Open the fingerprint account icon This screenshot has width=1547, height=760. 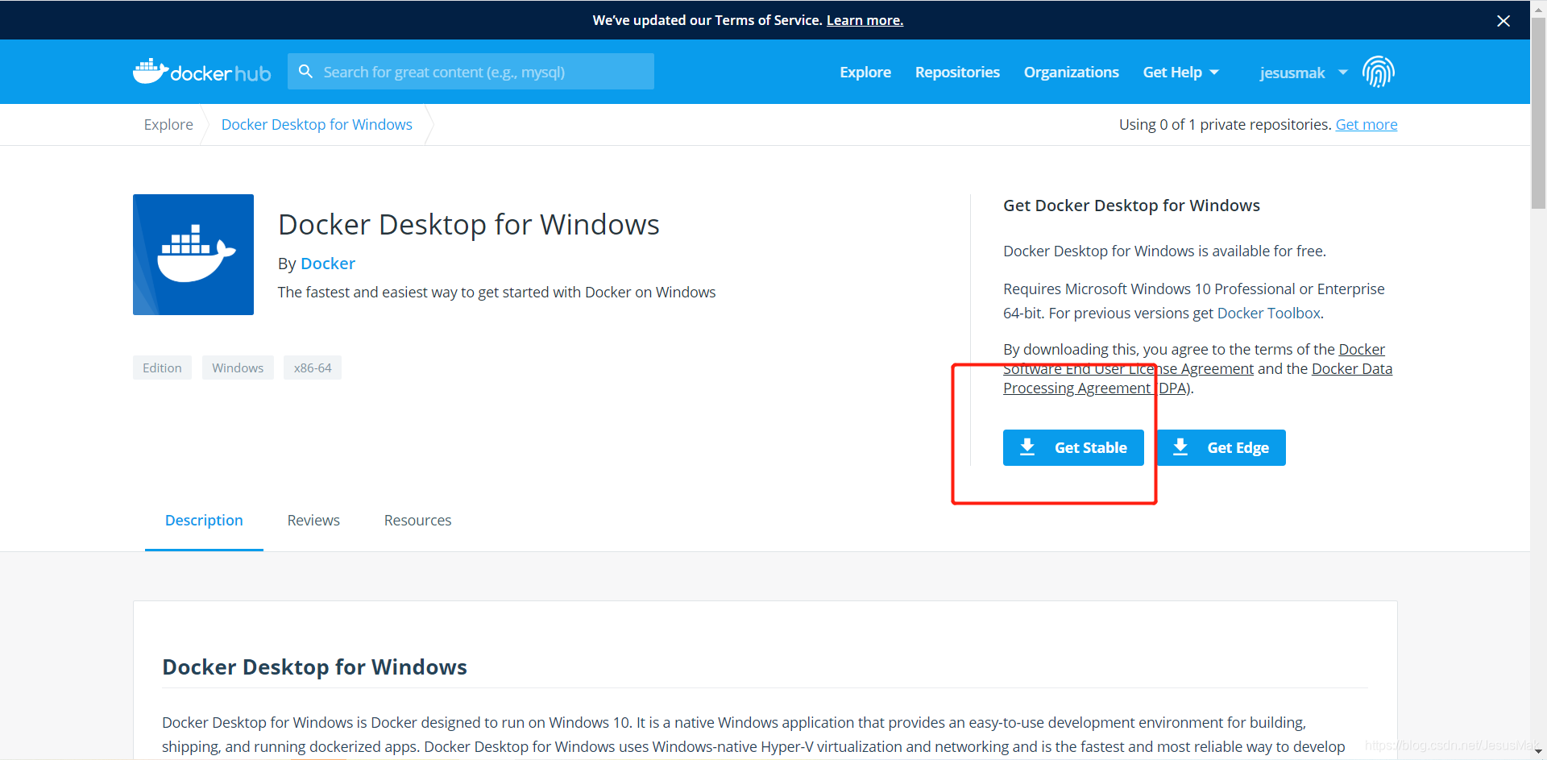[x=1378, y=72]
